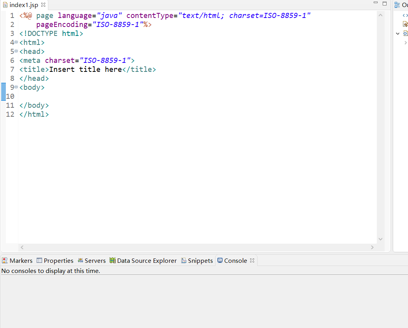Image resolution: width=408 pixels, height=328 pixels.
Task: Click the JSP file icon on index1.jsp tab
Action: coord(5,5)
